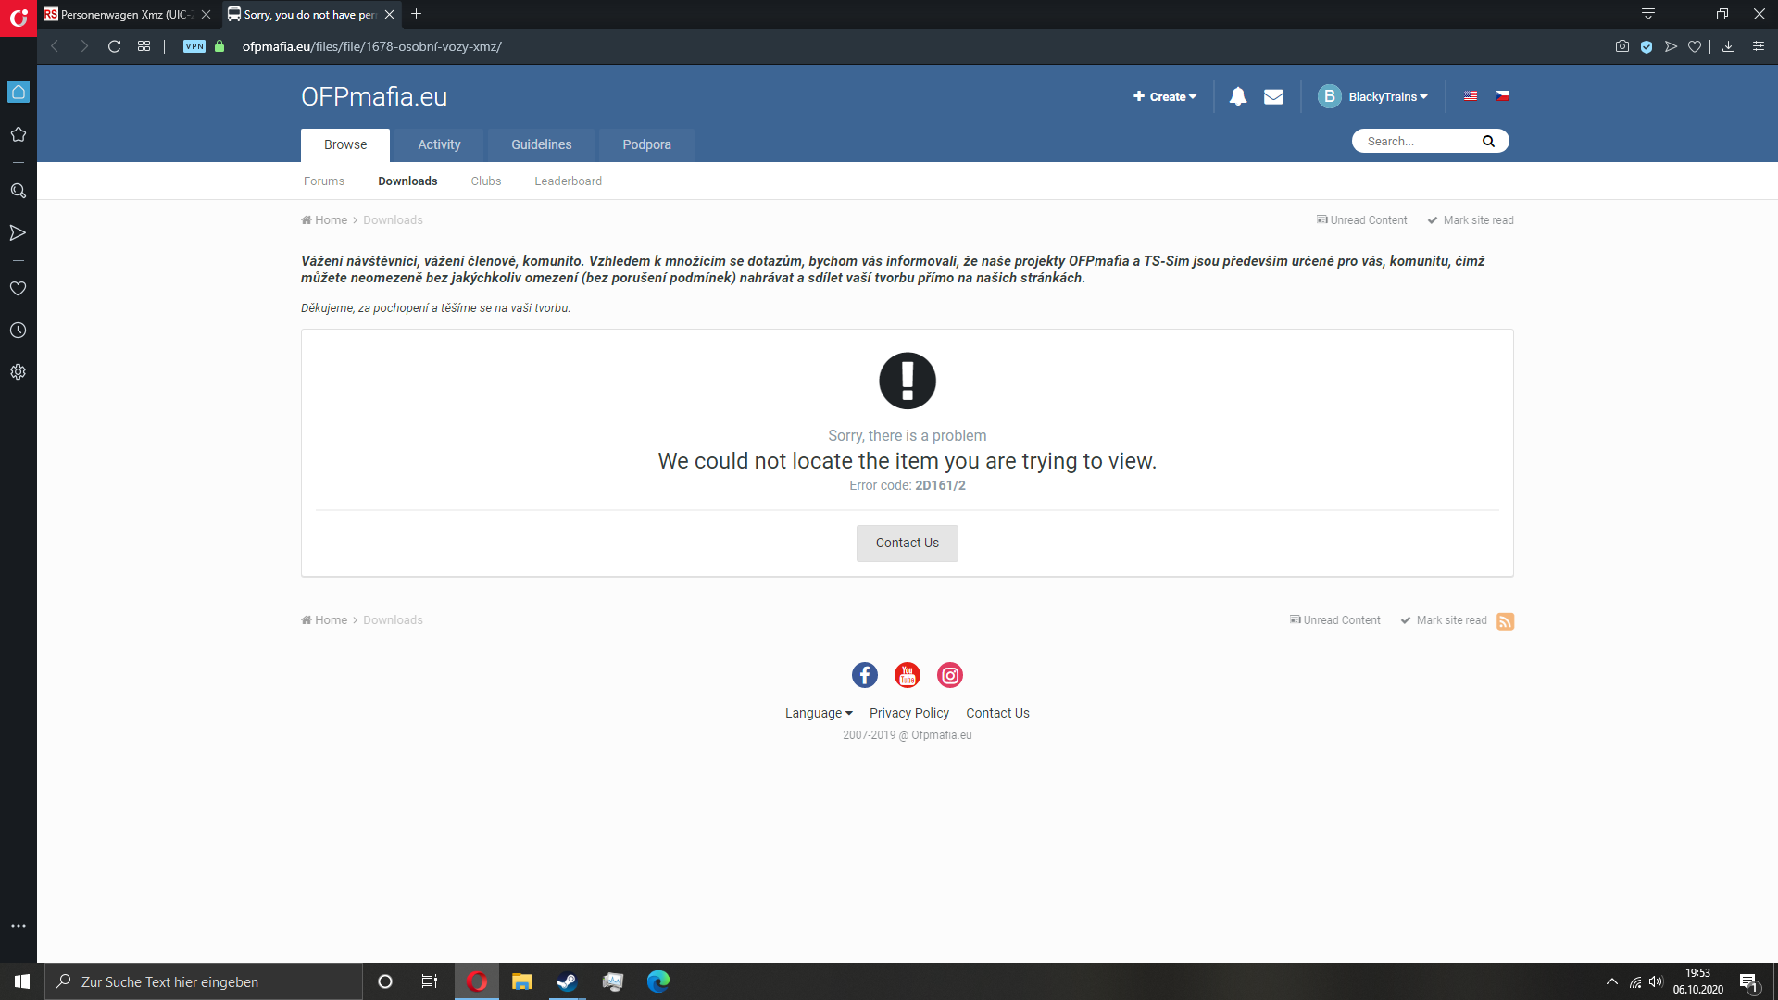The width and height of the screenshot is (1778, 1000).
Task: Open the notifications bell icon
Action: 1237,96
